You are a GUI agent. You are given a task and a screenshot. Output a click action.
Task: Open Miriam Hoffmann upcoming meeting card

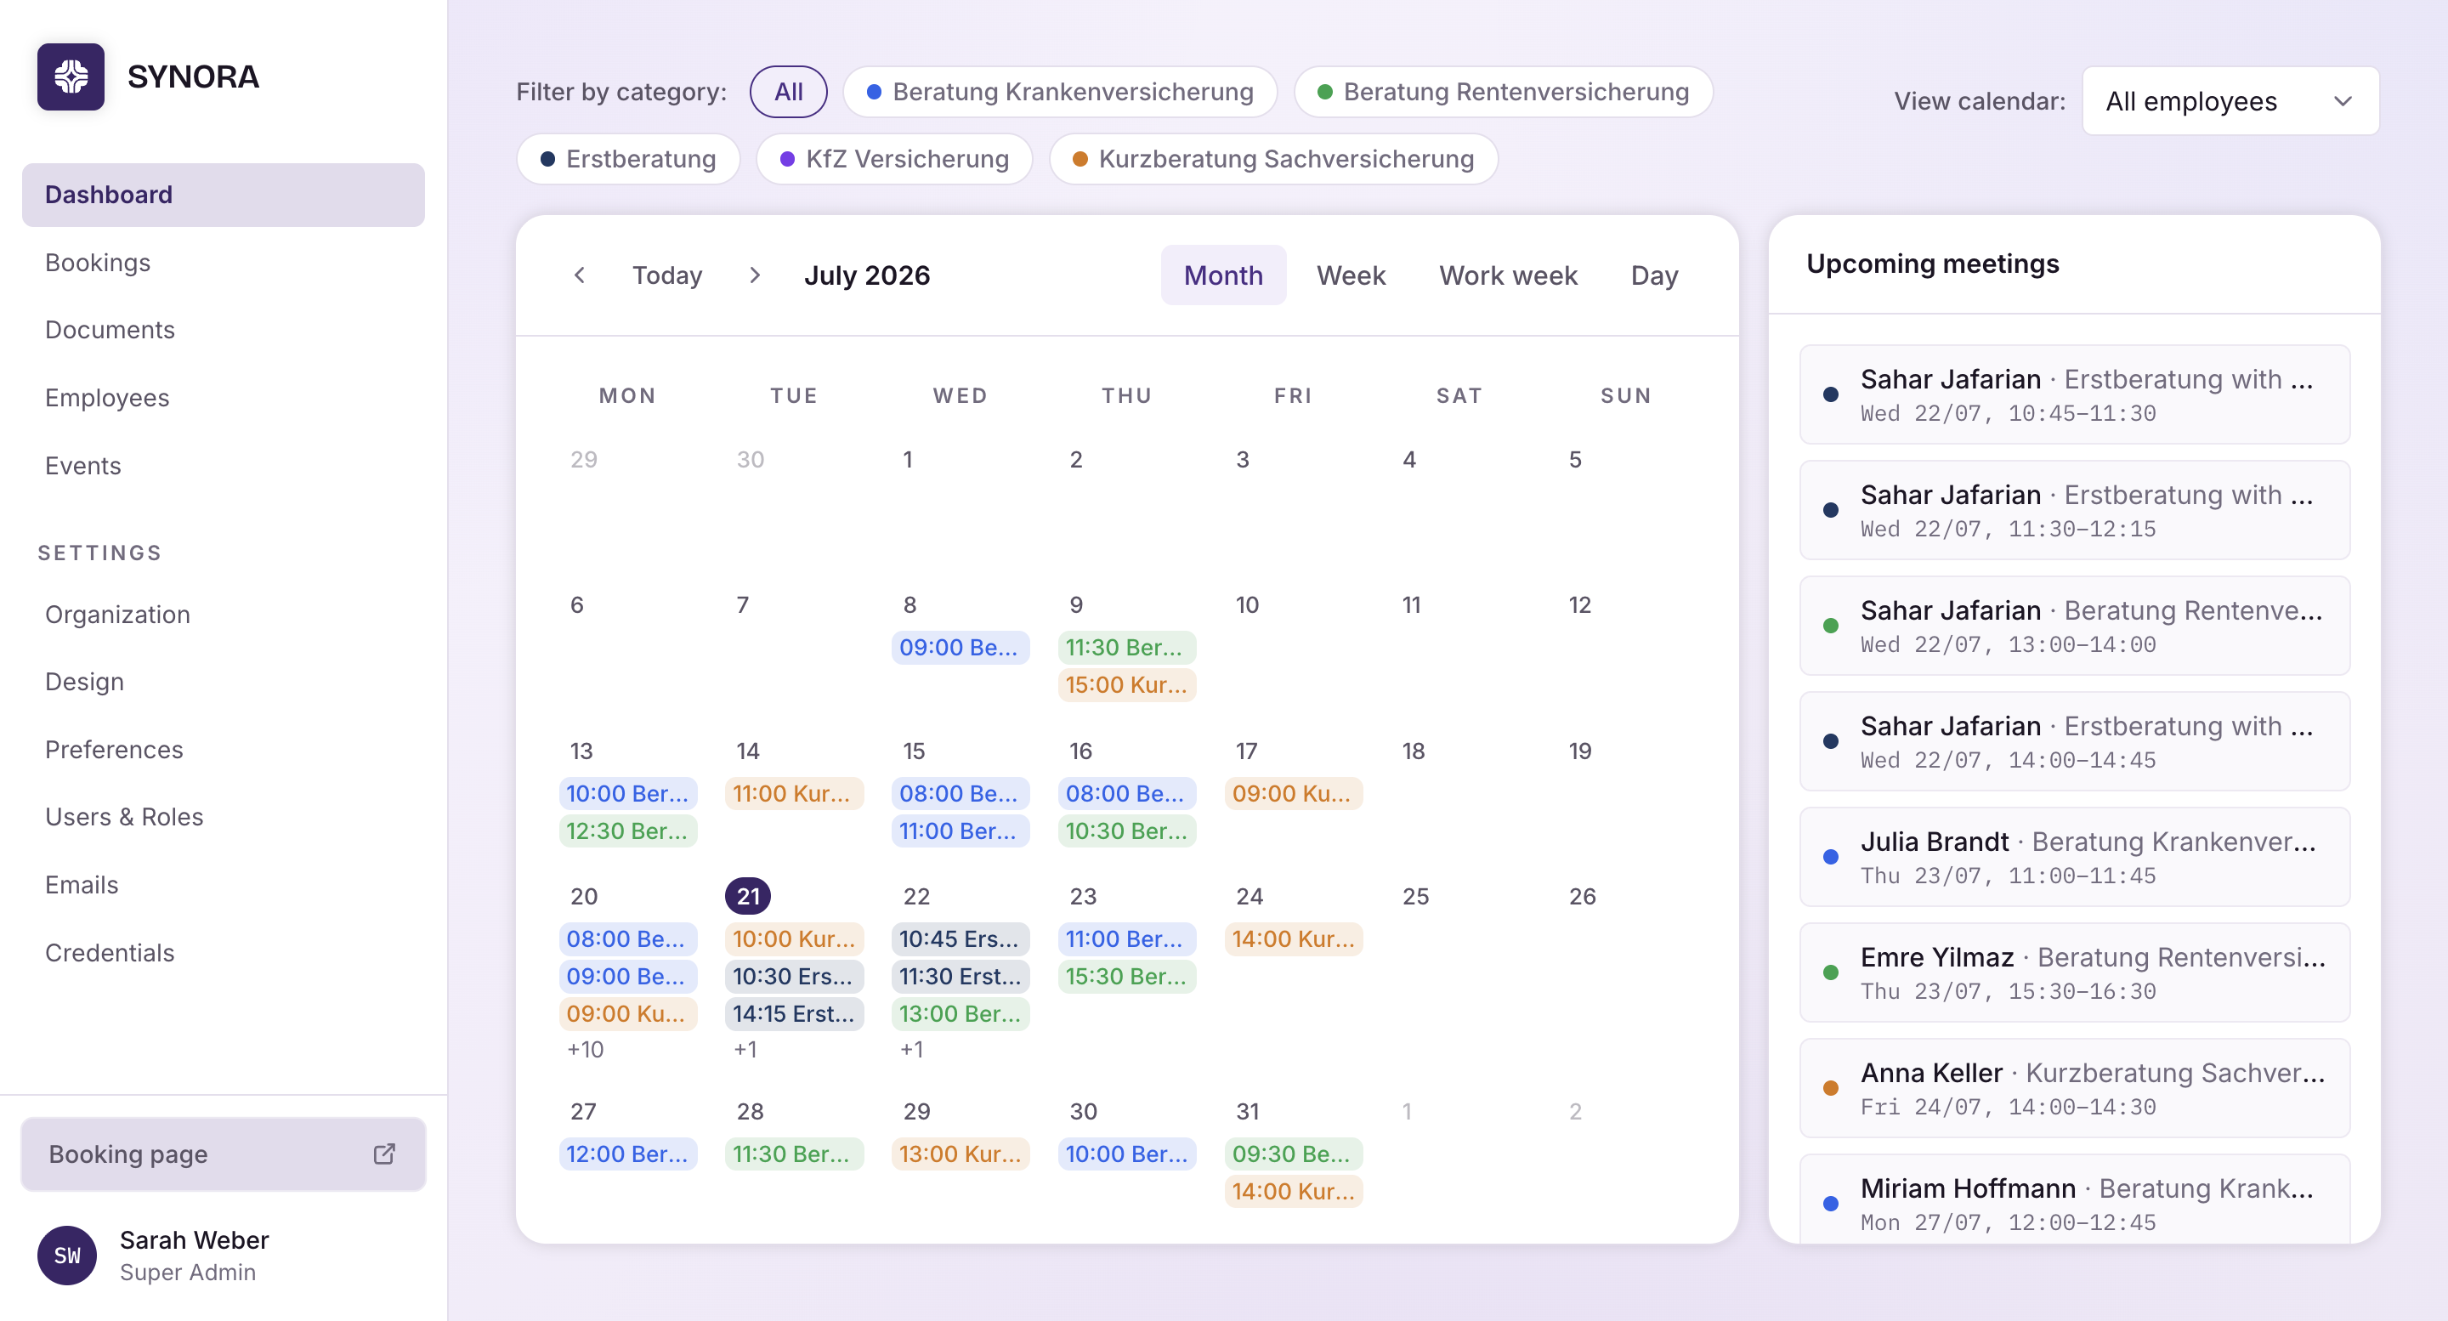(x=2074, y=1200)
